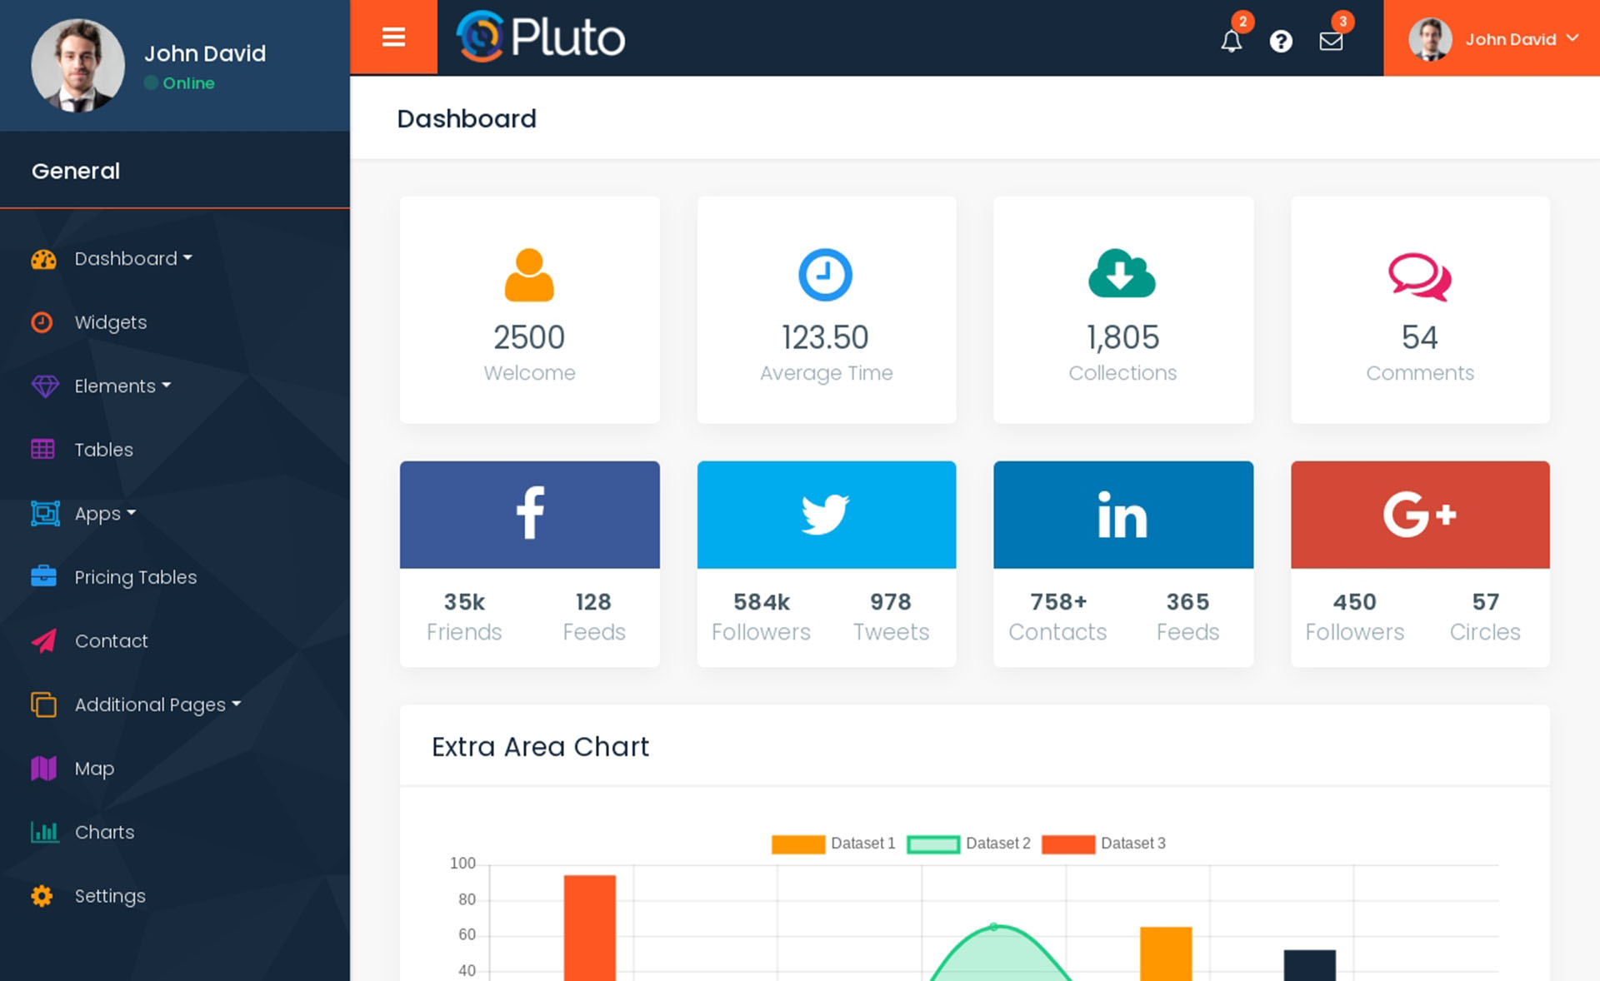Click the Contact paper plane icon
The image size is (1600, 981).
point(42,640)
